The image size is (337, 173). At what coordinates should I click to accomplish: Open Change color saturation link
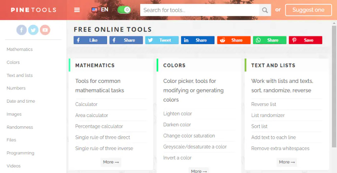pyautogui.click(x=189, y=136)
